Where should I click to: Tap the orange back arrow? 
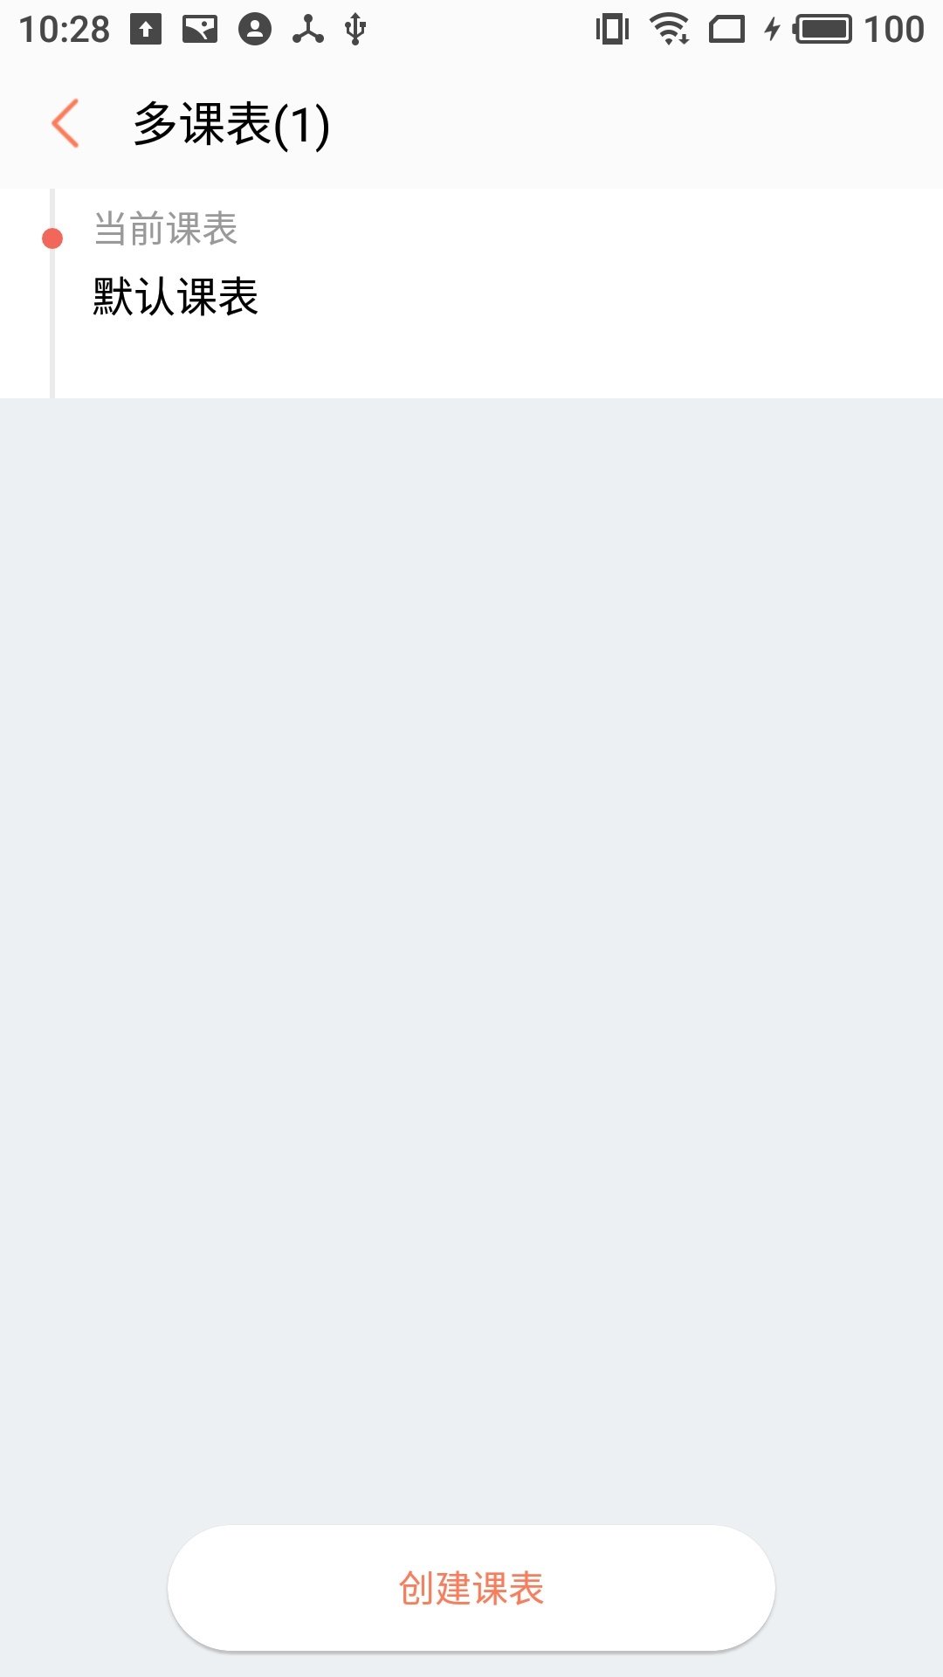[x=65, y=123]
